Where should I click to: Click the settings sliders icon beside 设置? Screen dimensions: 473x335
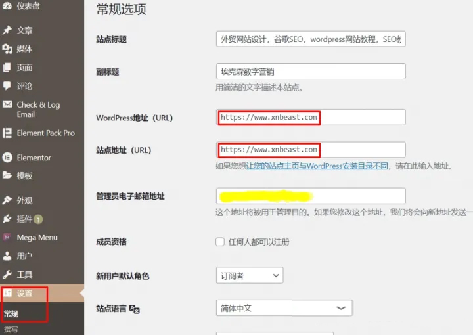(7, 293)
